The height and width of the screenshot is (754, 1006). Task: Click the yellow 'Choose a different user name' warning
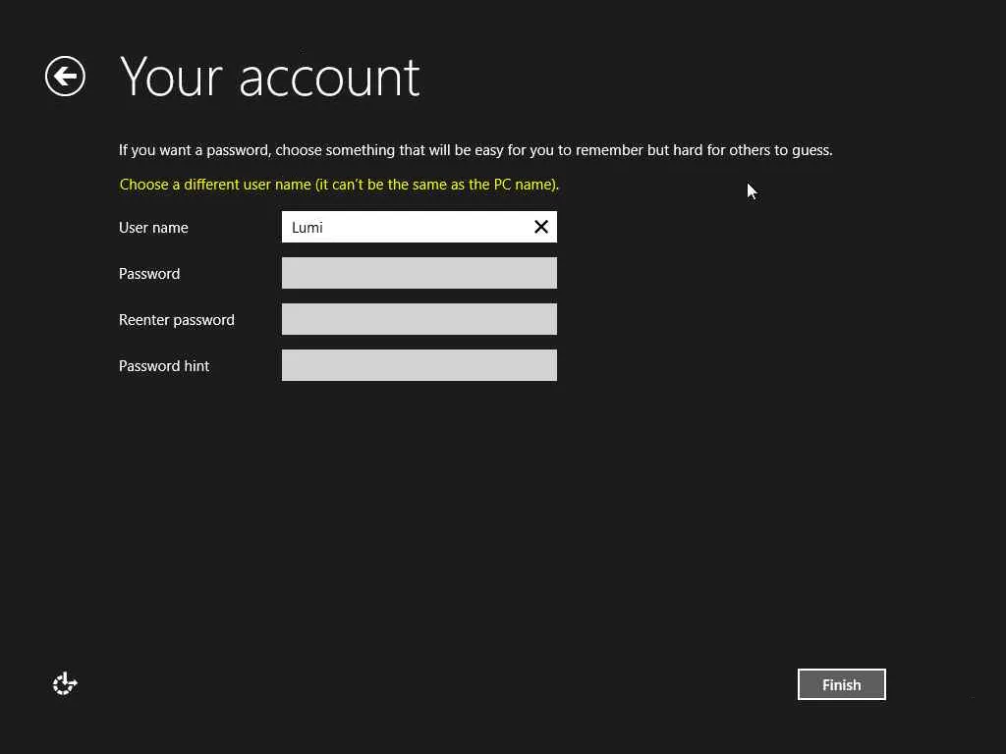(x=339, y=185)
